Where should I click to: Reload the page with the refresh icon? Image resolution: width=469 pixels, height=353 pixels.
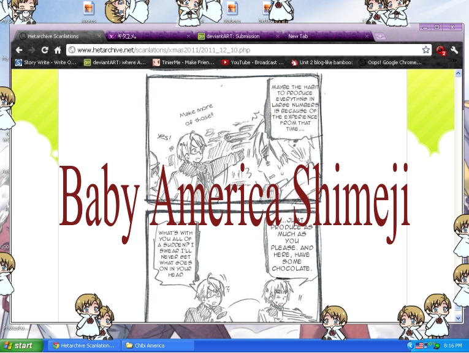coord(45,50)
